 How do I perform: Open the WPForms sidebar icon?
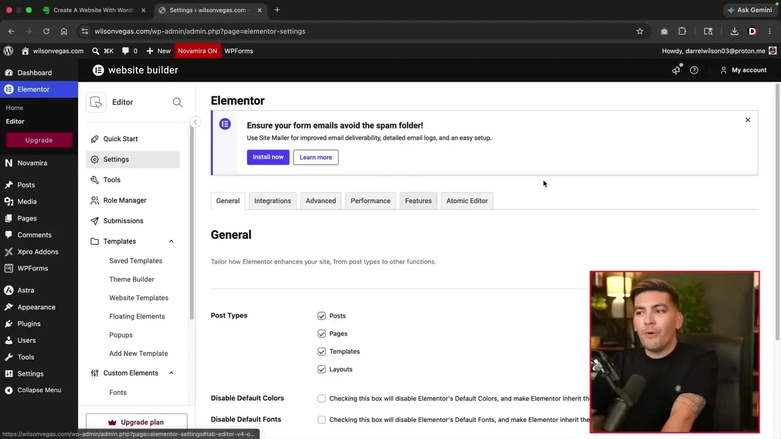(9, 268)
